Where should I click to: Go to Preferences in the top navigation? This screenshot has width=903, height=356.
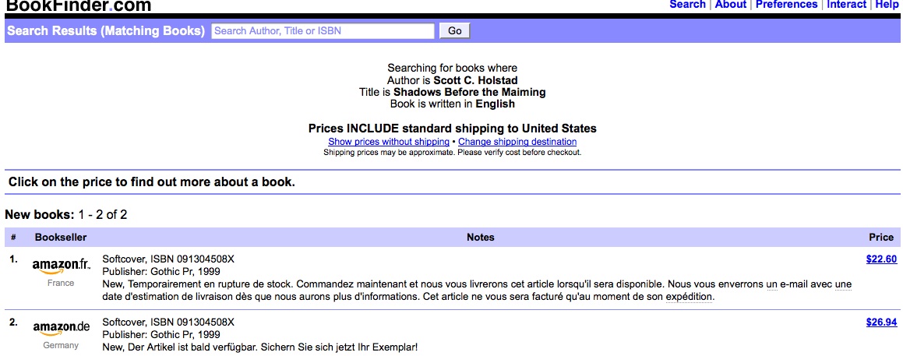[786, 5]
